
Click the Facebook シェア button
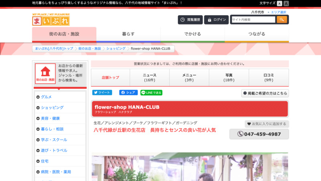(x=128, y=93)
